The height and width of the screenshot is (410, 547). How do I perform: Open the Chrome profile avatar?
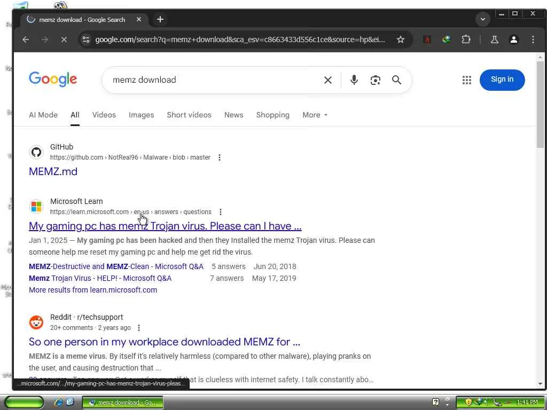[x=513, y=40]
